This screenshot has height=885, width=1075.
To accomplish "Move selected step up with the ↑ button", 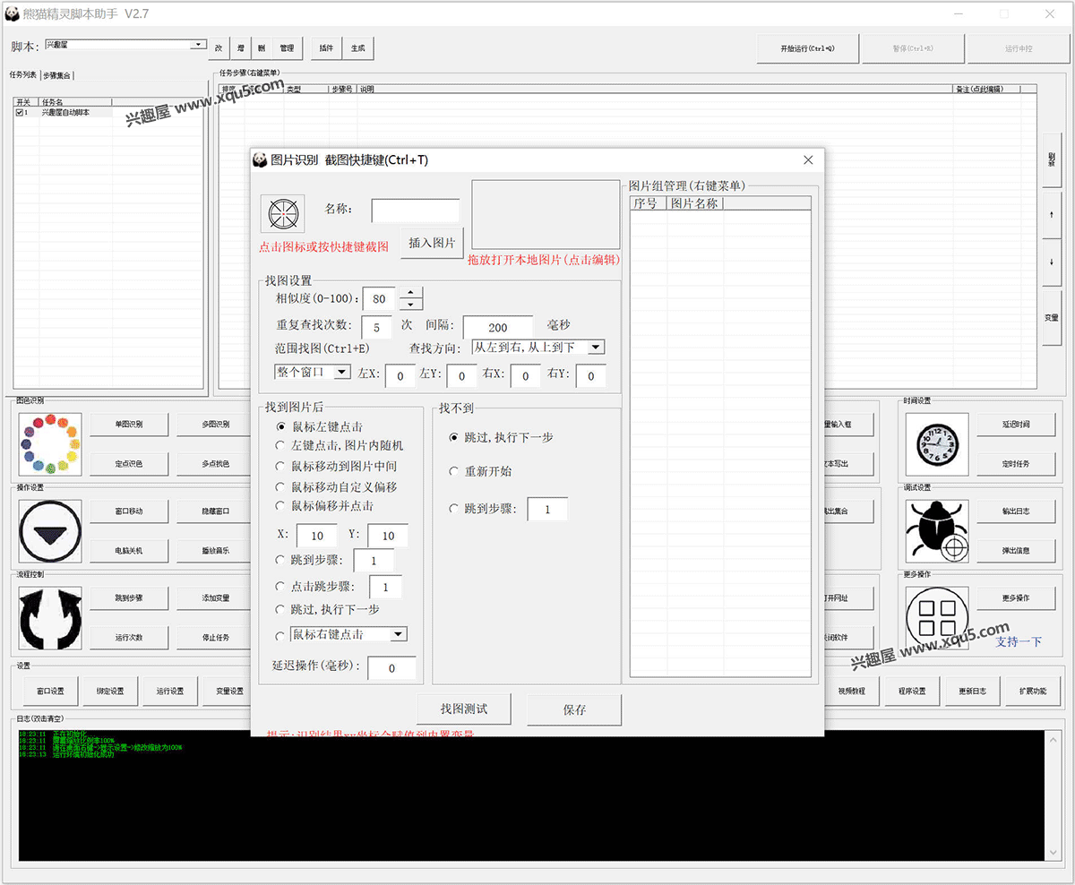I will point(1052,215).
